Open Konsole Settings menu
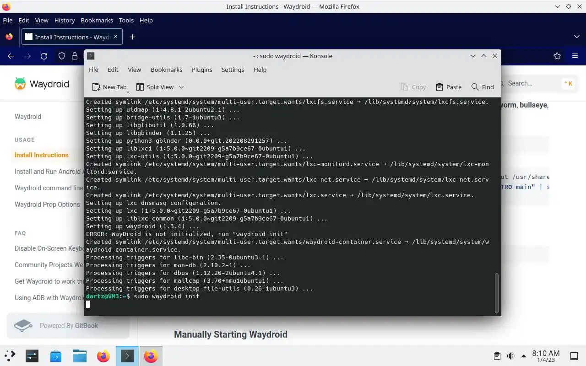The width and height of the screenshot is (586, 366). click(x=233, y=70)
